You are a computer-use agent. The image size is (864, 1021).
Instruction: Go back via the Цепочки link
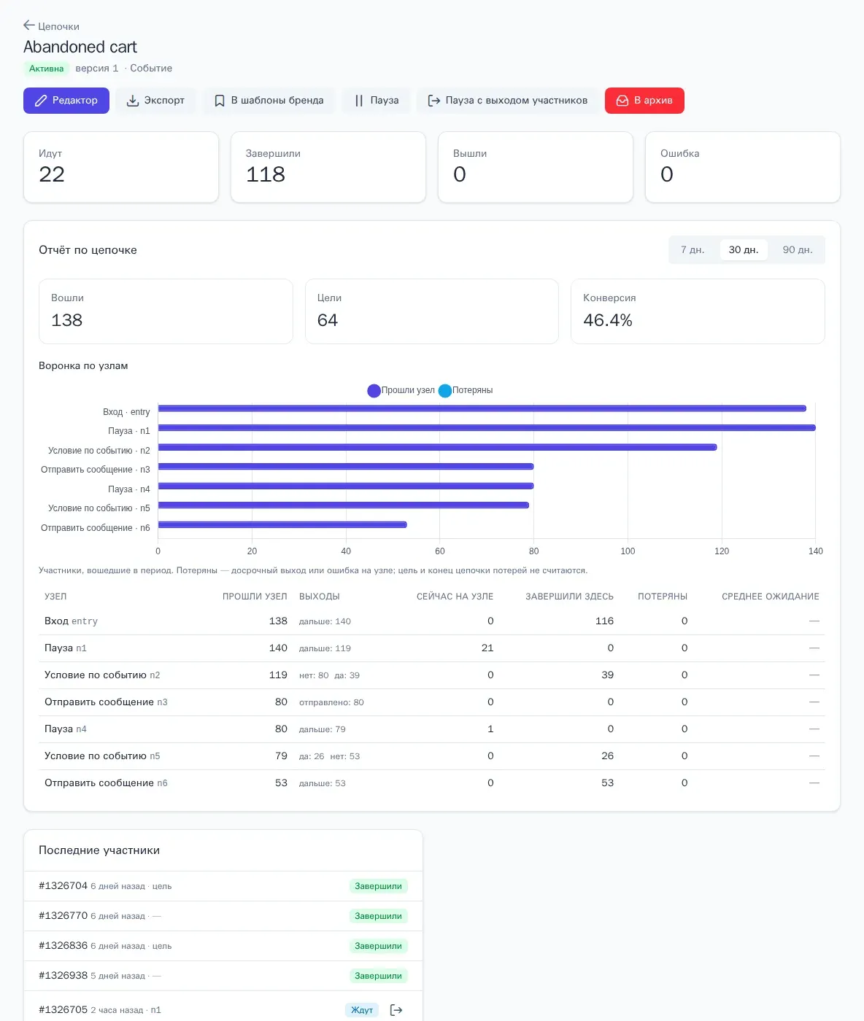coord(58,26)
